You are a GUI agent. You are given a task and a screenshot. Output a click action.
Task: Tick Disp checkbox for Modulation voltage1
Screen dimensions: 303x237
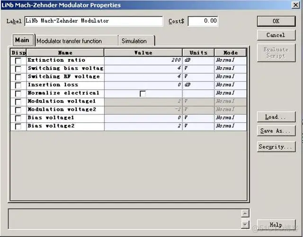coord(18,102)
